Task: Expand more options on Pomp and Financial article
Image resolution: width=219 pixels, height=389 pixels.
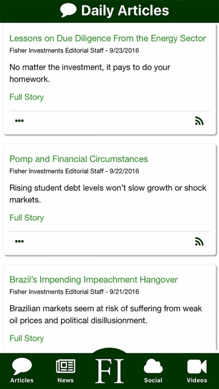Action: 20,241
